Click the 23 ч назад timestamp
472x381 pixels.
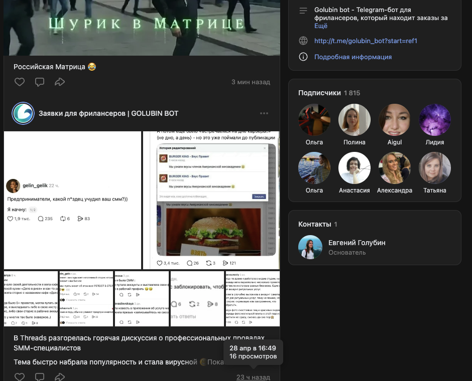pyautogui.click(x=253, y=377)
